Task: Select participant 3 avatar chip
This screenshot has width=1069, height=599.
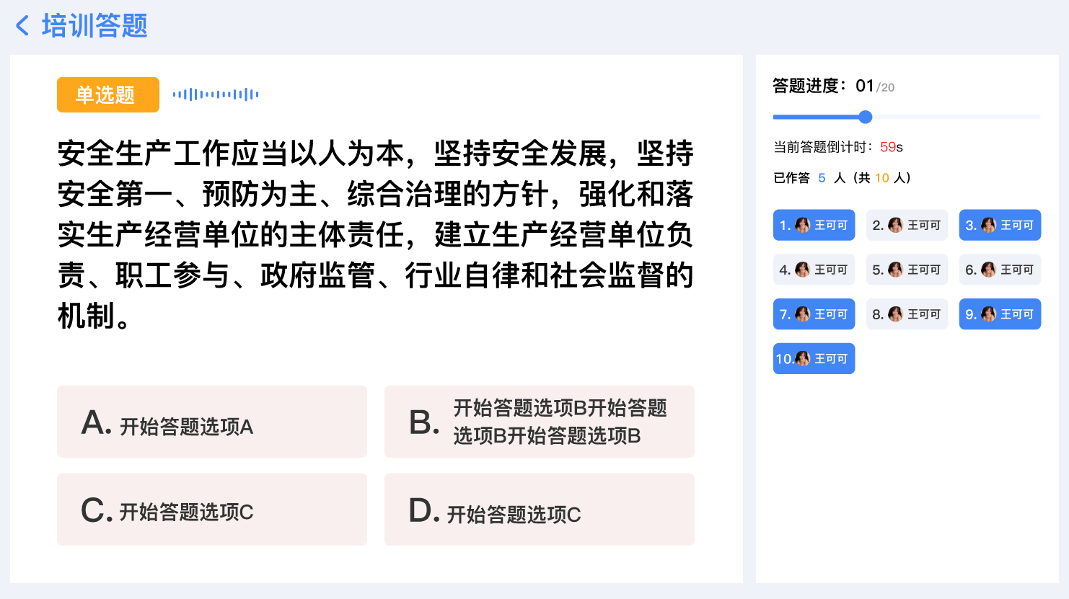Action: coord(1000,225)
